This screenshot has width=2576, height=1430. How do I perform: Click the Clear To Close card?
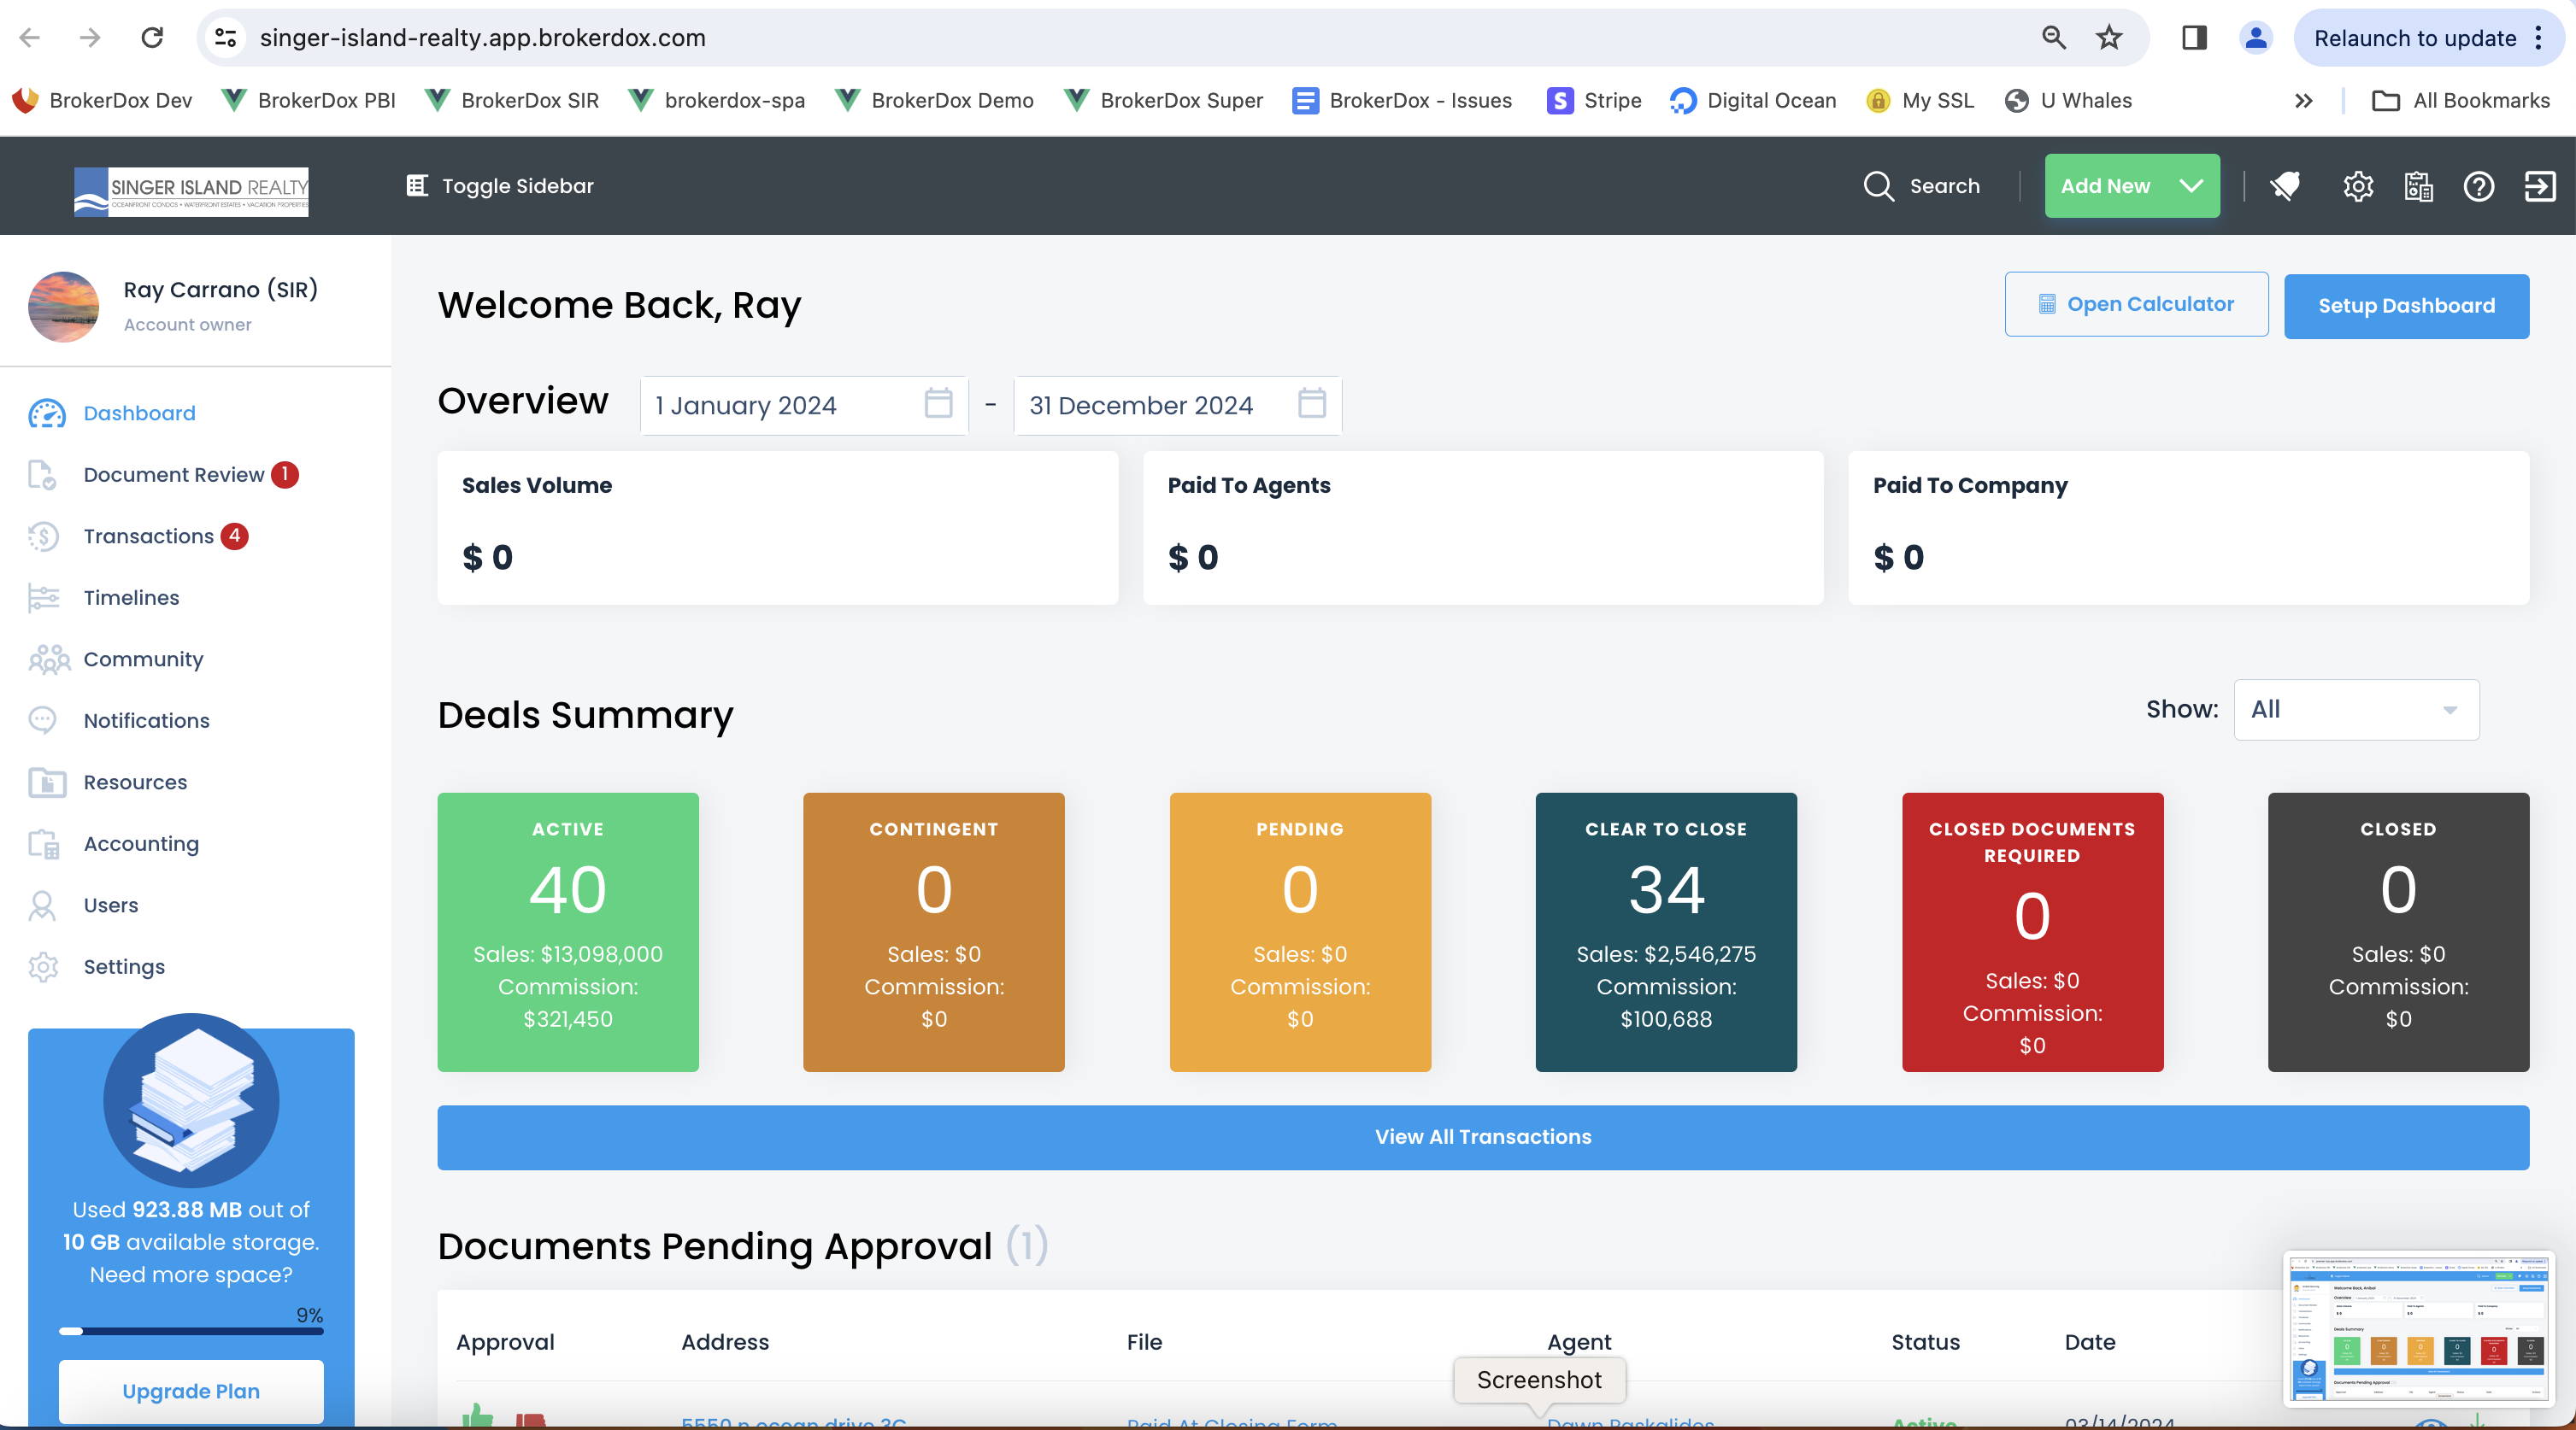point(1665,932)
